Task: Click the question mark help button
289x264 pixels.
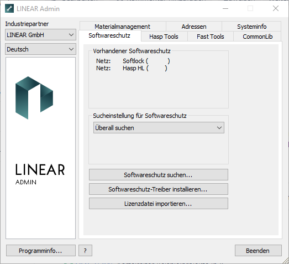Action: 85,251
